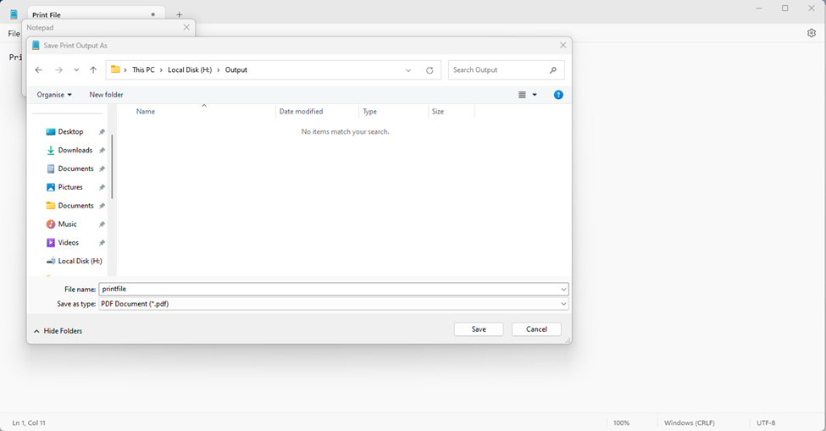Close the small Notepad dialog
826x431 pixels.
tap(186, 27)
